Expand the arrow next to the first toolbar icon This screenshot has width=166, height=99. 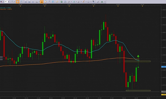coord(3,2)
